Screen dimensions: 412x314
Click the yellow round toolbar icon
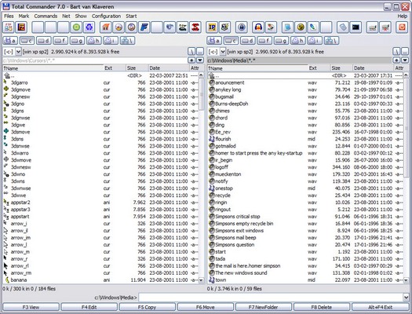point(301,27)
